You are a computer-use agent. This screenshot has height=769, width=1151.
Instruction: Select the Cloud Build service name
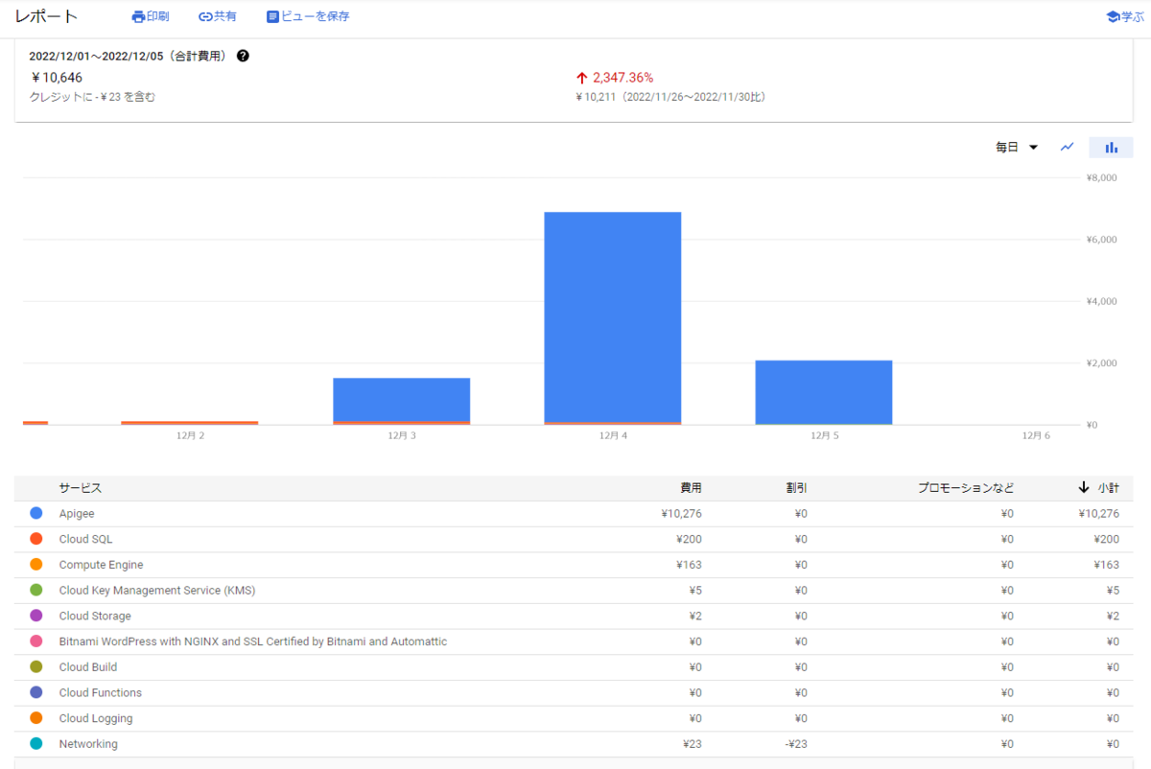tap(87, 667)
